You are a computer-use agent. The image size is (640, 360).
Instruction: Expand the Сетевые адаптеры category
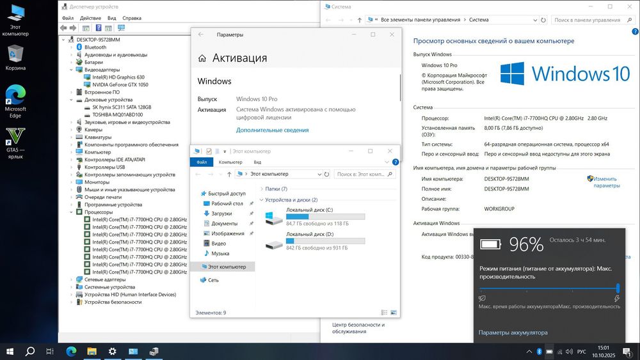pos(71,279)
